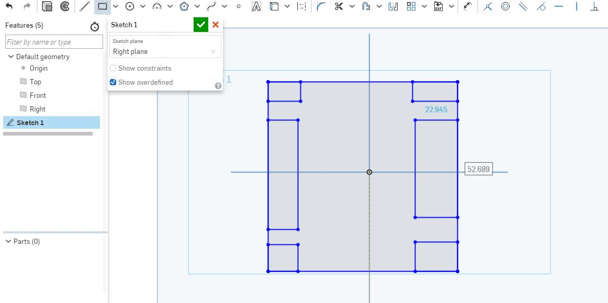
Task: Enable the Show constraints checkbox
Action: [x=113, y=68]
